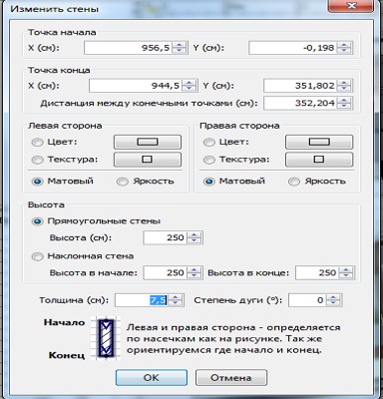This screenshot has height=399, width=383.
Task: Choose Прямоугольные стены option
Action: point(37,221)
